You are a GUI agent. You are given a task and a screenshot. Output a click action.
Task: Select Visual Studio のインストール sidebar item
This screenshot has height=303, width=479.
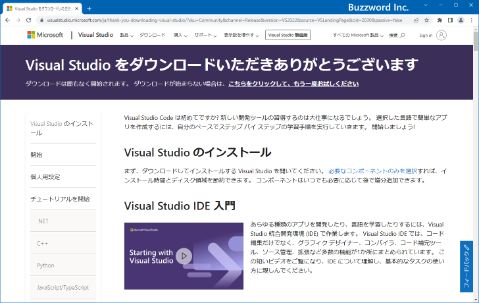click(x=63, y=128)
